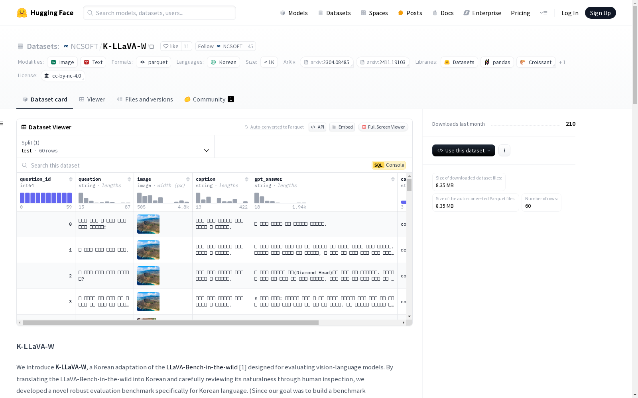Viewport: 638px width, 398px height.
Task: Click the left sidebar hamburger icon
Action: click(2, 123)
